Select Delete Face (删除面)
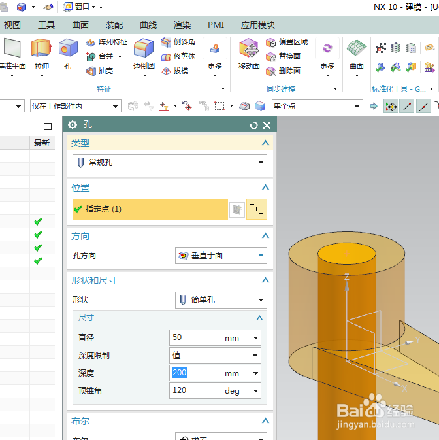The image size is (439, 440). [x=283, y=71]
